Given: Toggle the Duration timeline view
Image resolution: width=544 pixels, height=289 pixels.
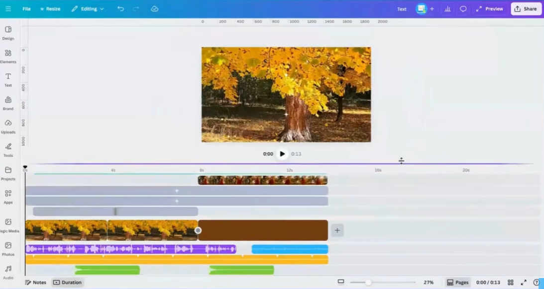Looking at the screenshot, I should coord(67,283).
